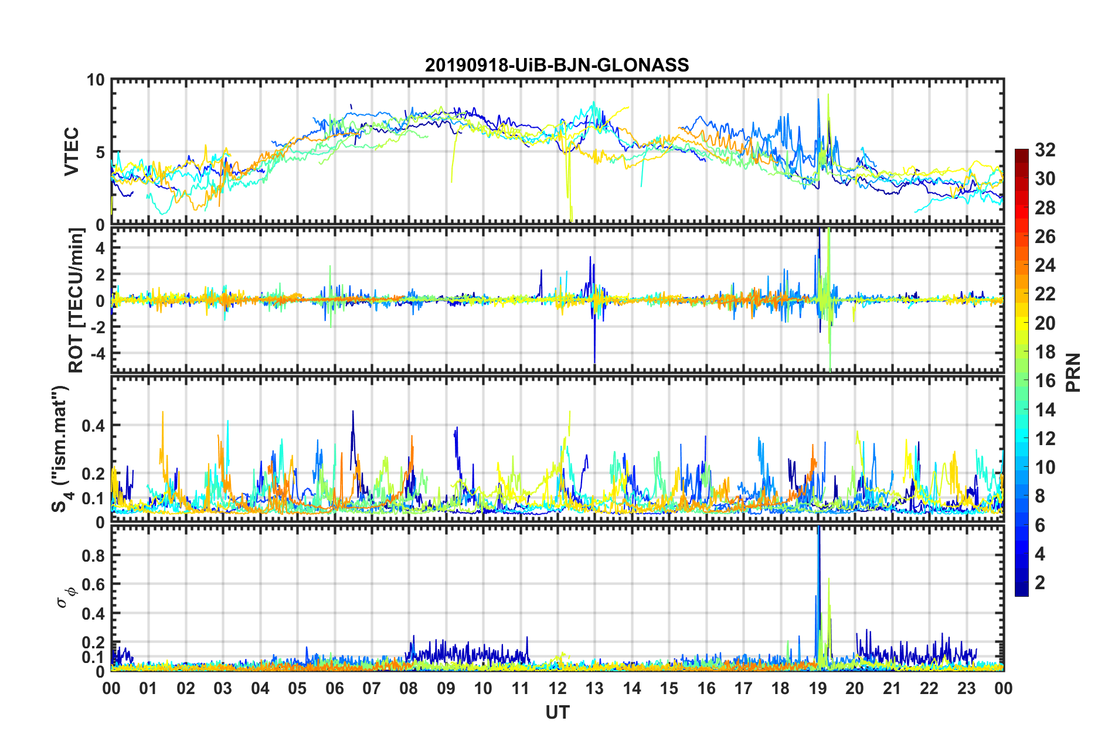Image resolution: width=1115 pixels, height=745 pixels.
Task: Click x-axis tick label 06
Action: pyautogui.click(x=335, y=688)
